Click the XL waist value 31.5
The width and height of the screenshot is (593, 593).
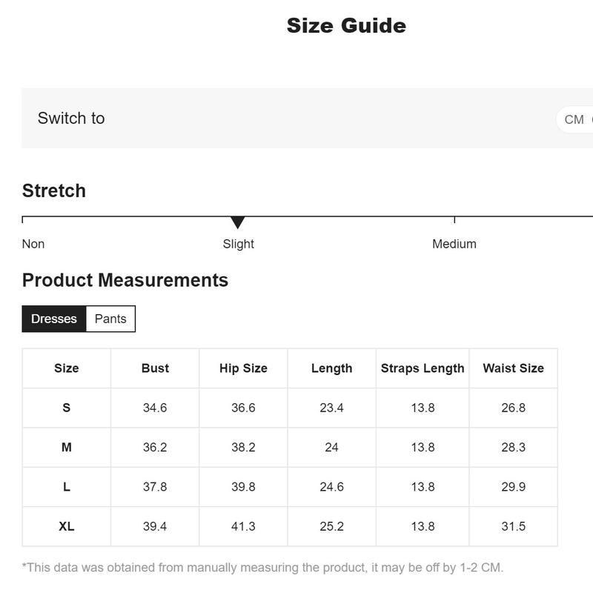pyautogui.click(x=513, y=526)
